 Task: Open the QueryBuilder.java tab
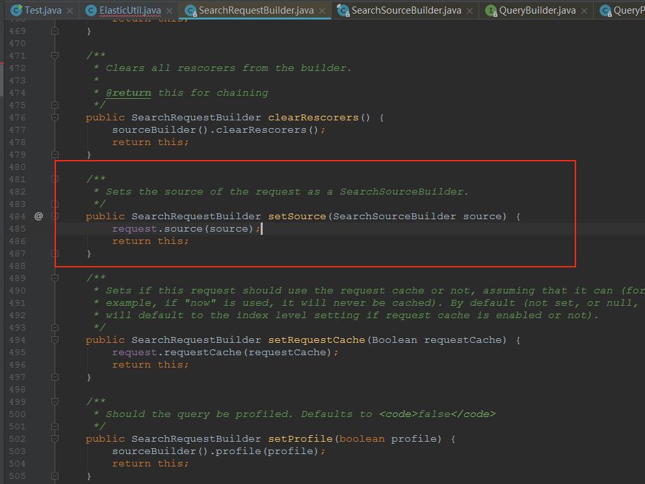(537, 10)
